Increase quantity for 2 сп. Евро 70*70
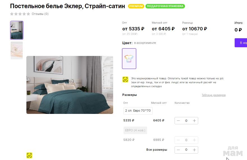247x160 pixels. (194, 121)
